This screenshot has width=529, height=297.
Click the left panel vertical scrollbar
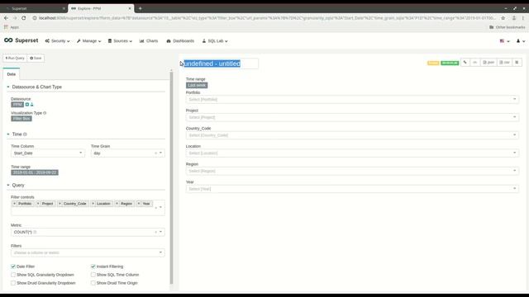pyautogui.click(x=171, y=177)
